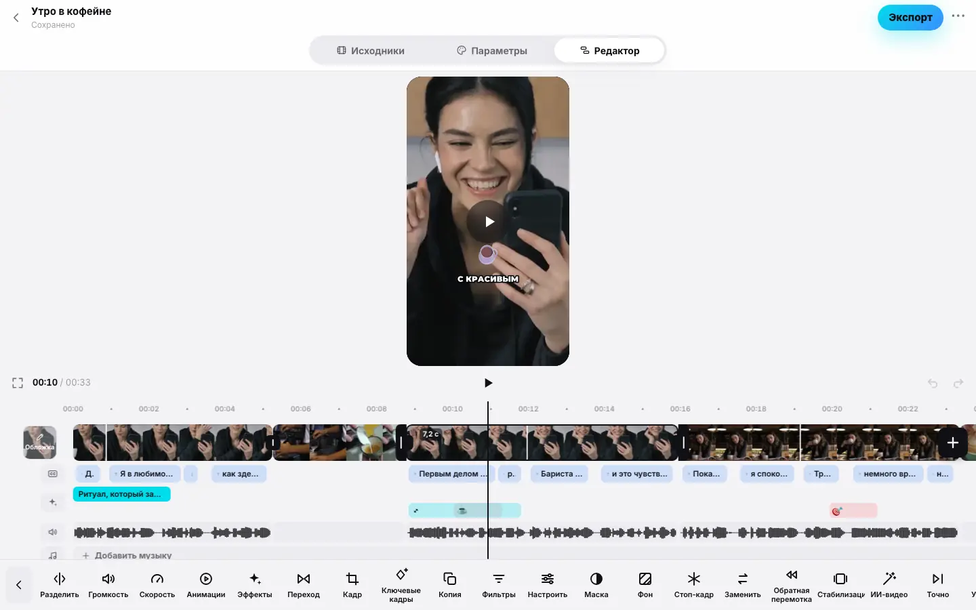Image resolution: width=976 pixels, height=610 pixels.
Task: Apply Обратная перемотка reverse tool
Action: tap(792, 585)
